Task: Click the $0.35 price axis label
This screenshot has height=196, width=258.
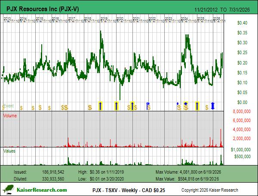Action: click(242, 33)
